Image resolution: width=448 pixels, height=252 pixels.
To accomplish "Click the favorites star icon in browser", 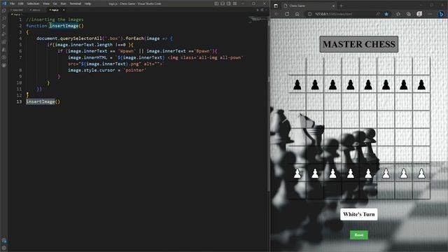I will [x=386, y=14].
